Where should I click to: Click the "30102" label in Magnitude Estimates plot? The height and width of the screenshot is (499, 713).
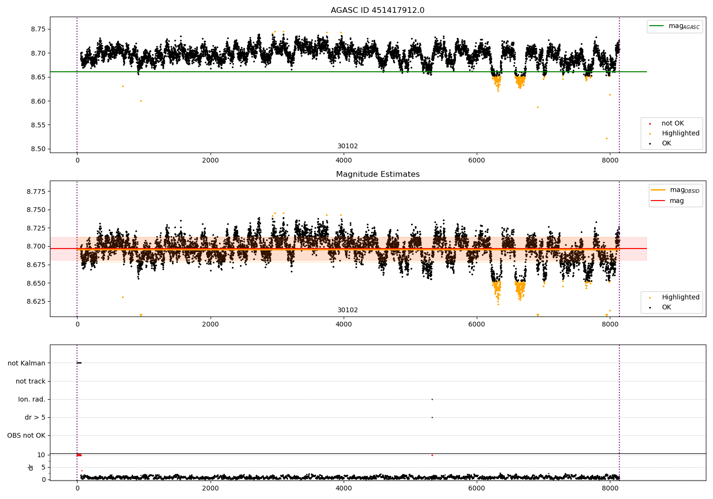click(347, 310)
